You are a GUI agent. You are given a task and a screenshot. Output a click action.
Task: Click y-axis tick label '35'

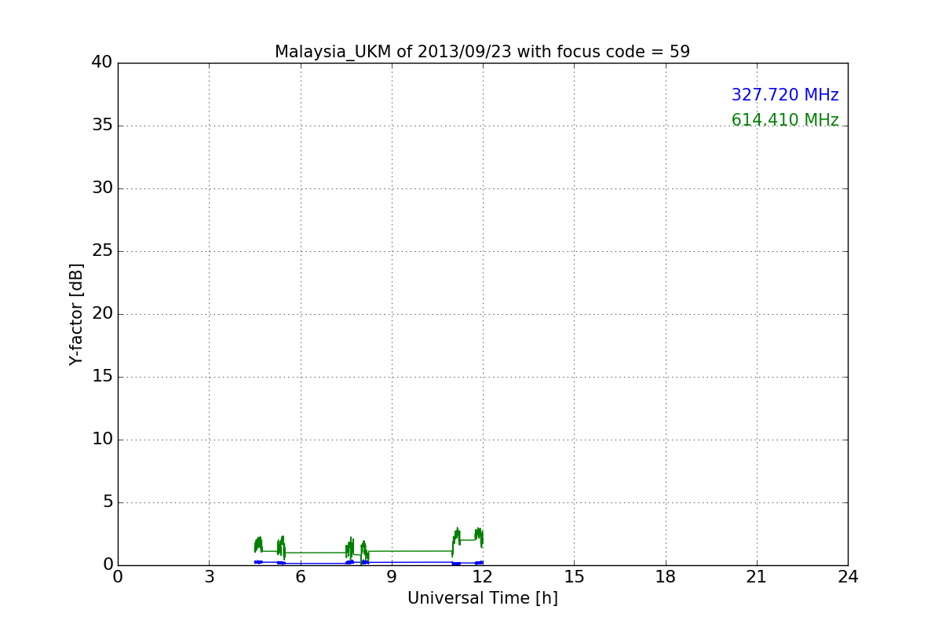click(x=102, y=126)
